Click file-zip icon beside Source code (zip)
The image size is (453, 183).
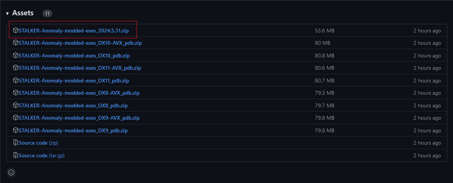pyautogui.click(x=16, y=143)
